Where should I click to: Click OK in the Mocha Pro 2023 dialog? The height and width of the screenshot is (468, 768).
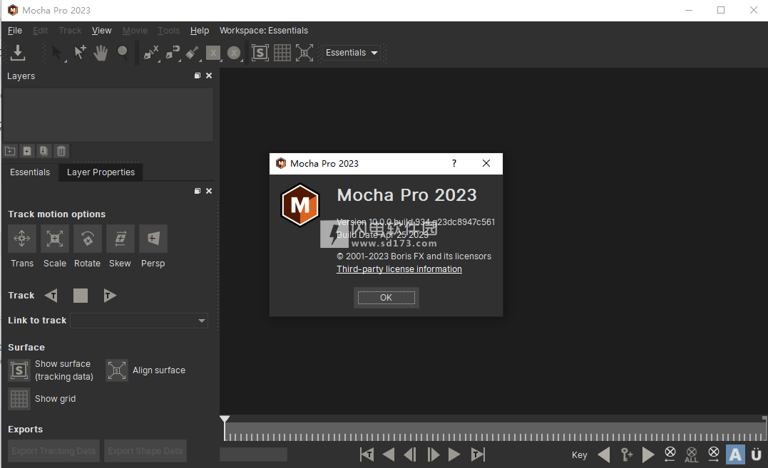pos(386,297)
